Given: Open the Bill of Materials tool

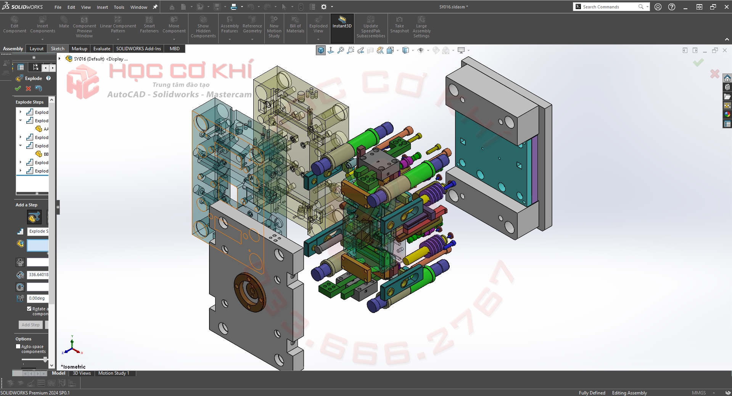Looking at the screenshot, I should (x=295, y=25).
